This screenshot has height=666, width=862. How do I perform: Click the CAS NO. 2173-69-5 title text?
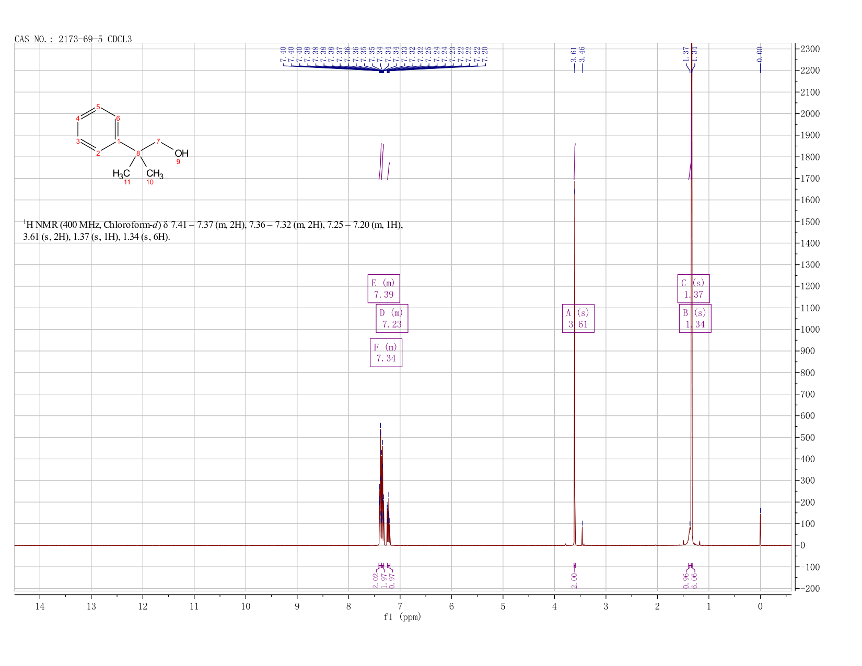[73, 39]
